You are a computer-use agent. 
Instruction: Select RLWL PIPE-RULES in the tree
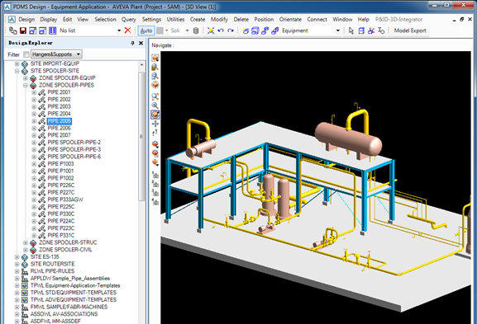[x=52, y=271]
